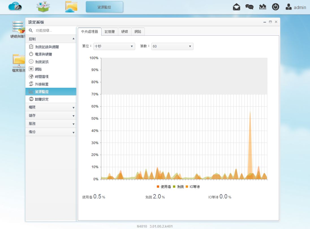Click the 韌體設定 FW icon

tap(31, 99)
